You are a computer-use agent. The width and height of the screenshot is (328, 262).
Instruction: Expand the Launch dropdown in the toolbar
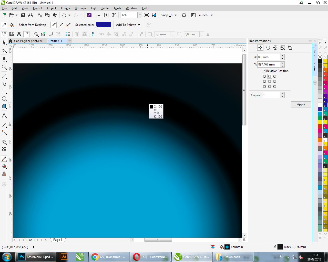coord(212,15)
